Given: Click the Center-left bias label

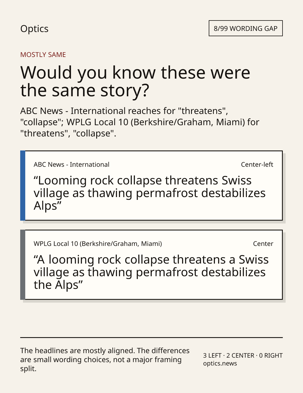Looking at the screenshot, I should [x=257, y=164].
